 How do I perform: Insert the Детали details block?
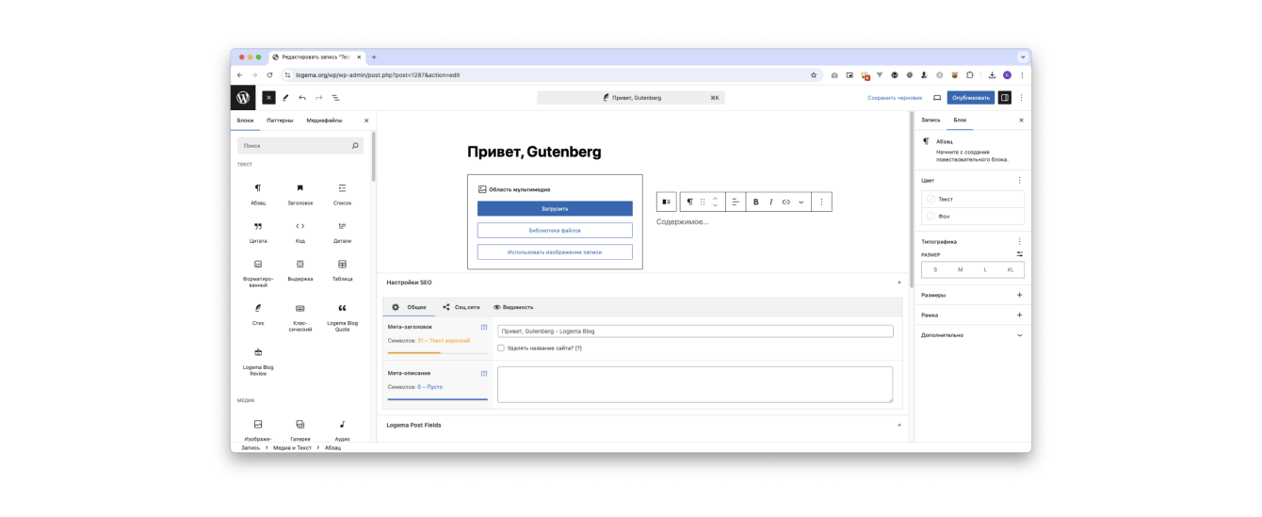[342, 232]
